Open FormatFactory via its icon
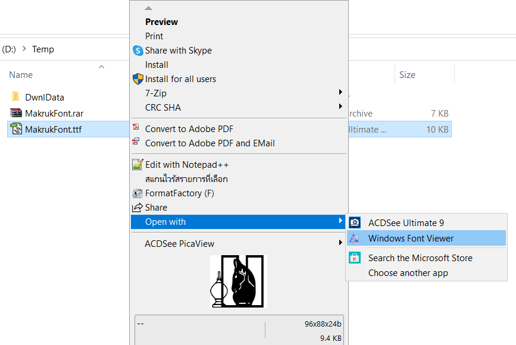This screenshot has height=345, width=516. [138, 193]
